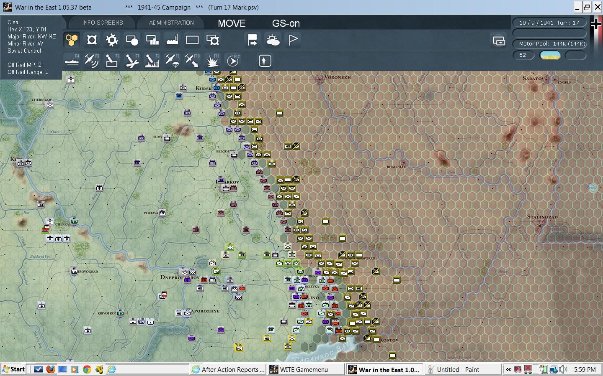Click the outlined pennant flag icon
603x376 pixels.
[x=293, y=40]
